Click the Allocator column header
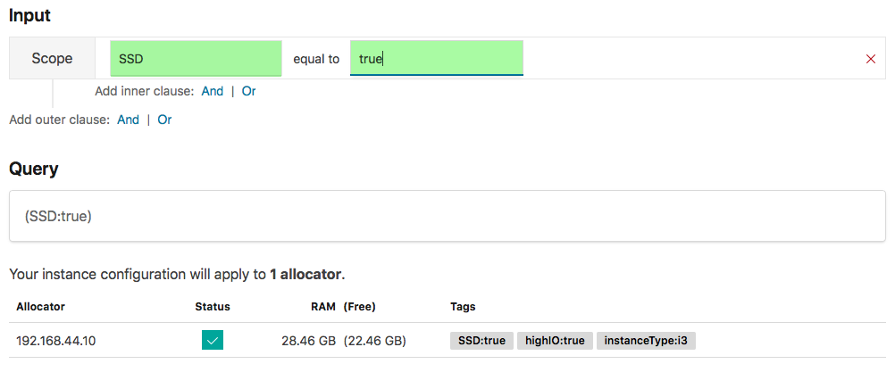The image size is (895, 372). [x=40, y=307]
